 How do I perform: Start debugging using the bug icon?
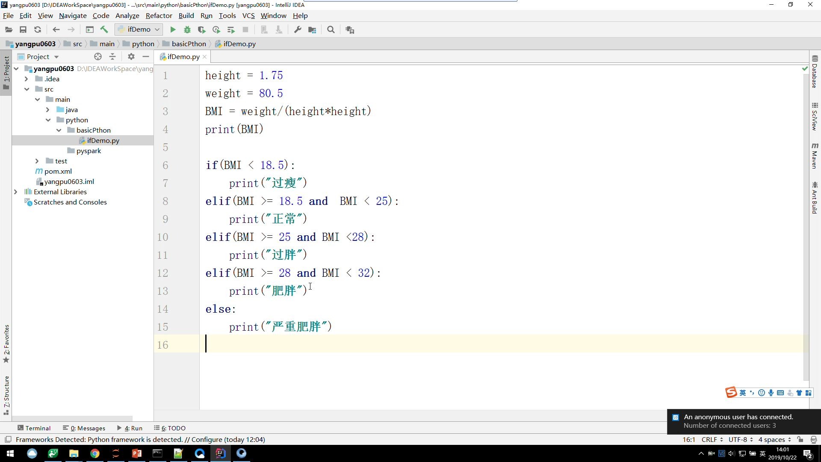click(x=187, y=30)
